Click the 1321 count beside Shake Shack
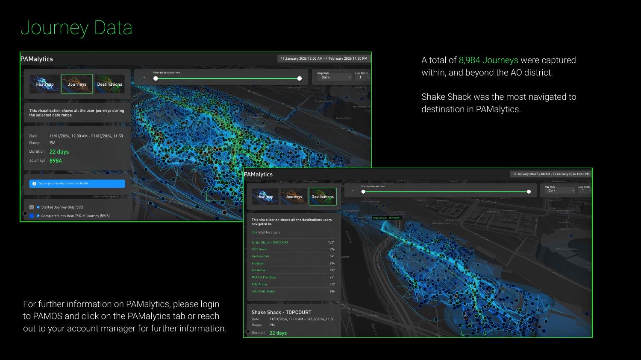Image resolution: width=641 pixels, height=360 pixels. (x=331, y=242)
